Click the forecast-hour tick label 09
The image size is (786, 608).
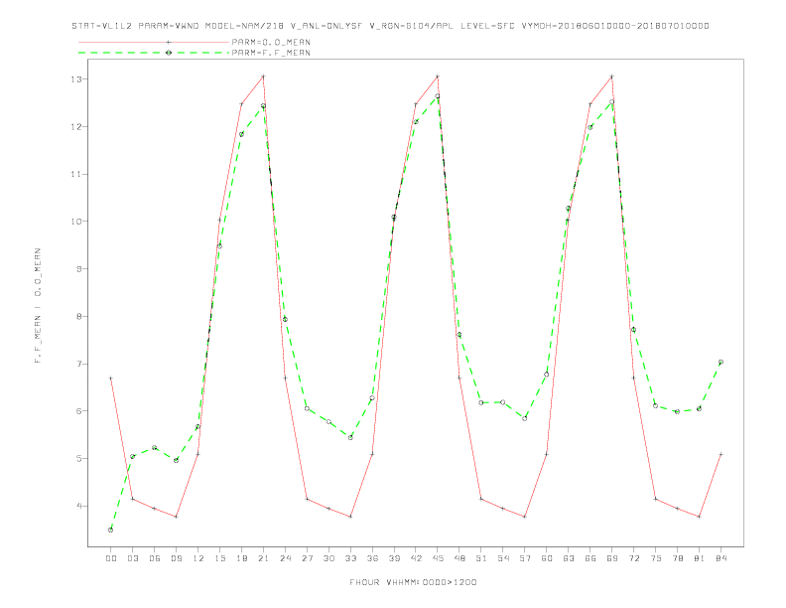(177, 558)
